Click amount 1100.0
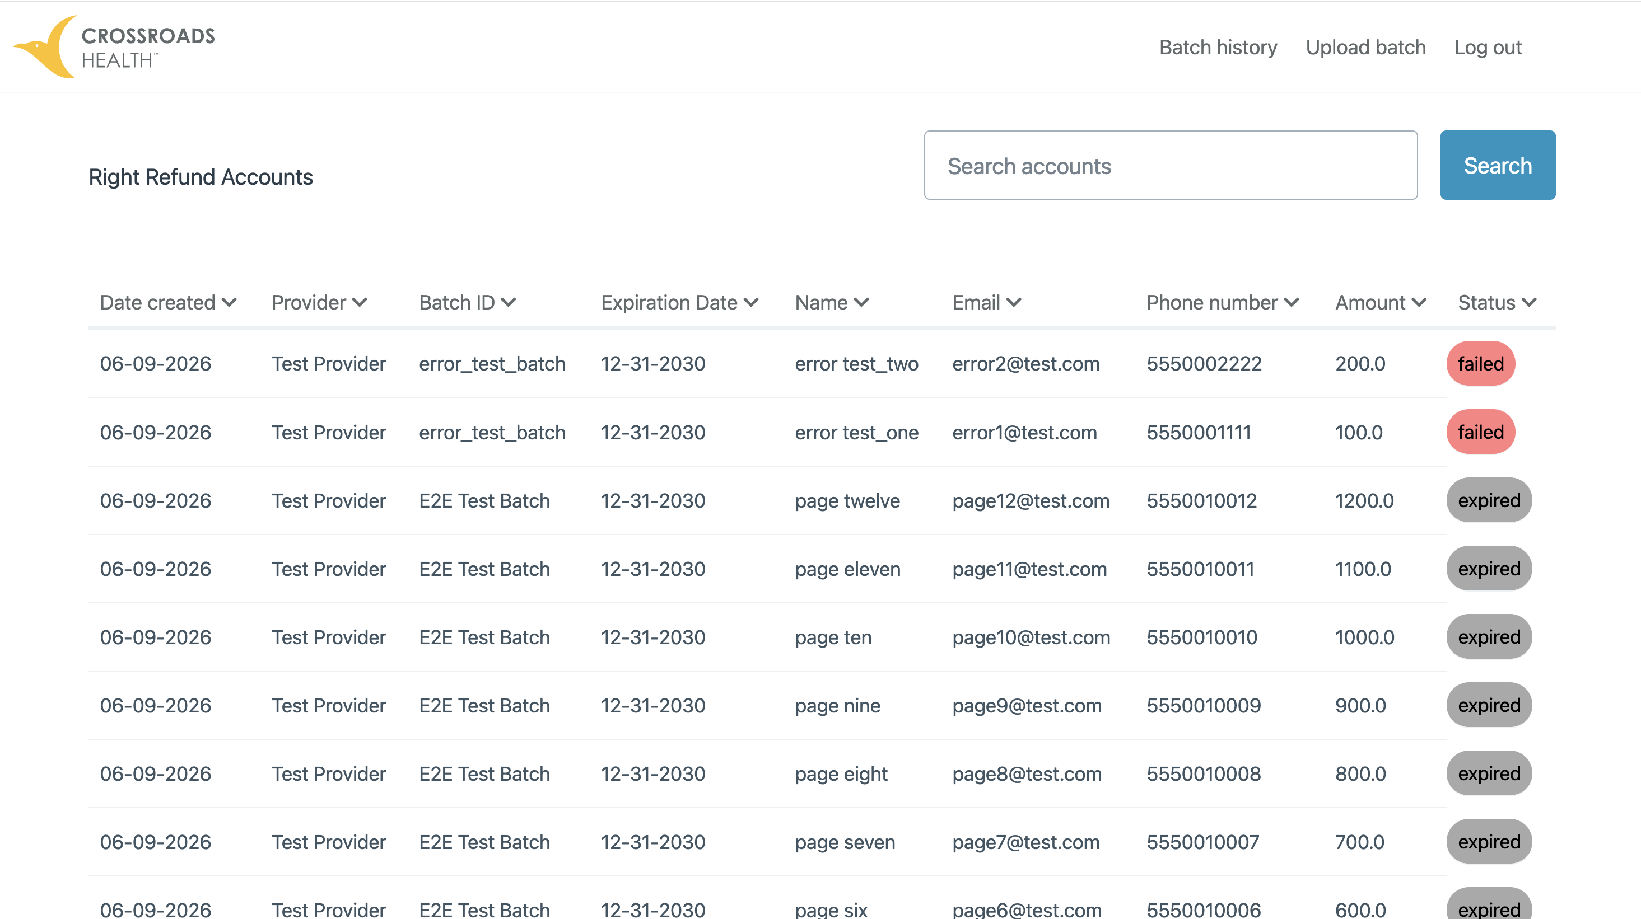The image size is (1641, 919). 1363,569
